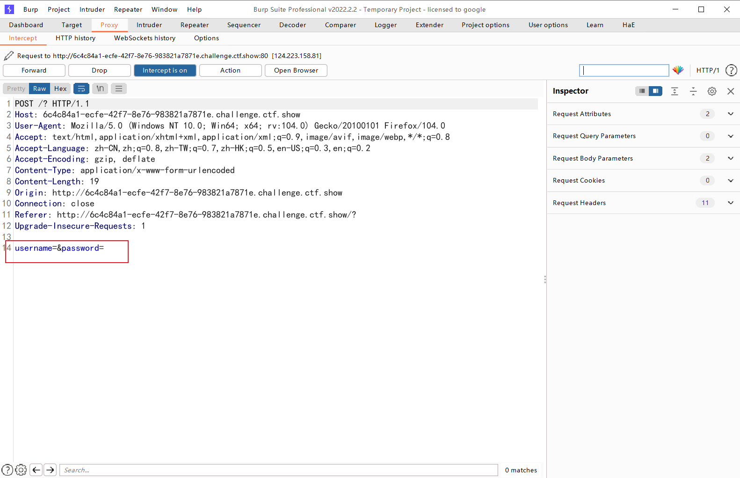Toggle show non-printable characters \n button
This screenshot has width=740, height=478.
pos(100,88)
